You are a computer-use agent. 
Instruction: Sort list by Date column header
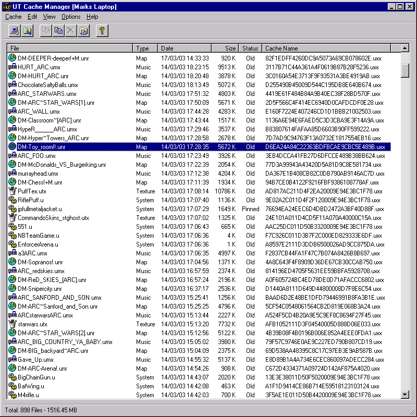185,48
